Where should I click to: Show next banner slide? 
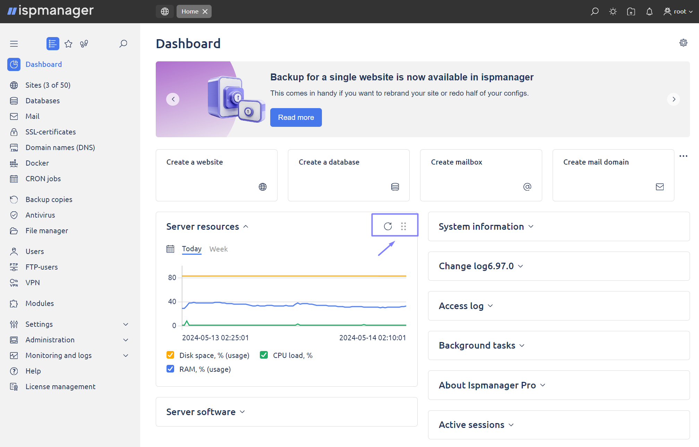(x=673, y=99)
